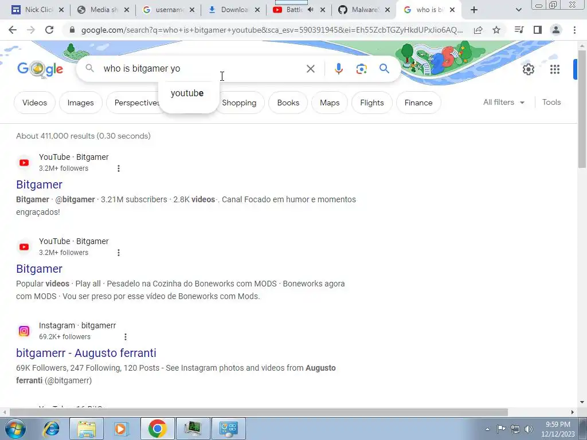This screenshot has height=440, width=587.
Task: Open more options for first YouTube Bitgamer result
Action: pos(118,168)
